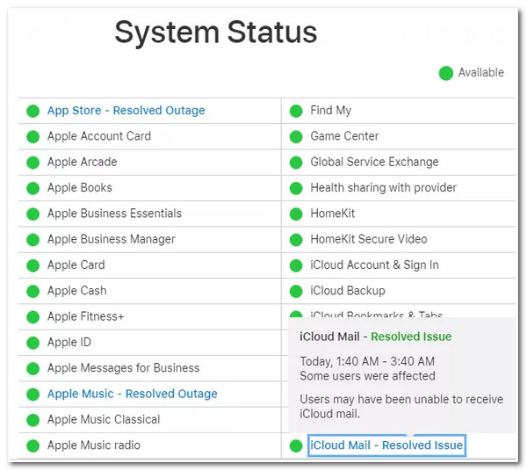Click the unable to receive iCloud mail description
This screenshot has width=527, height=471.
point(401,407)
